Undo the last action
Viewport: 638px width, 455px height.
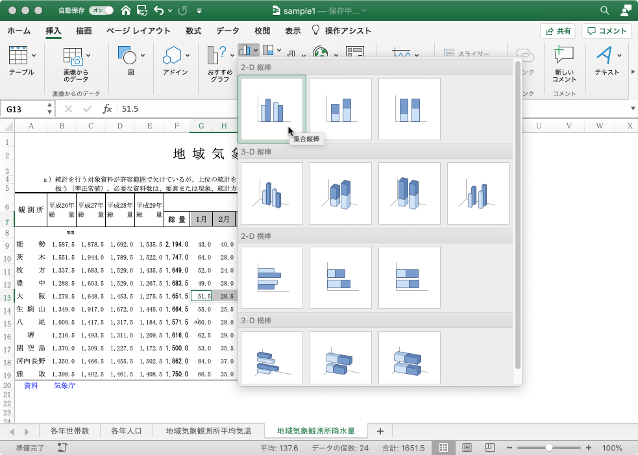pyautogui.click(x=159, y=10)
